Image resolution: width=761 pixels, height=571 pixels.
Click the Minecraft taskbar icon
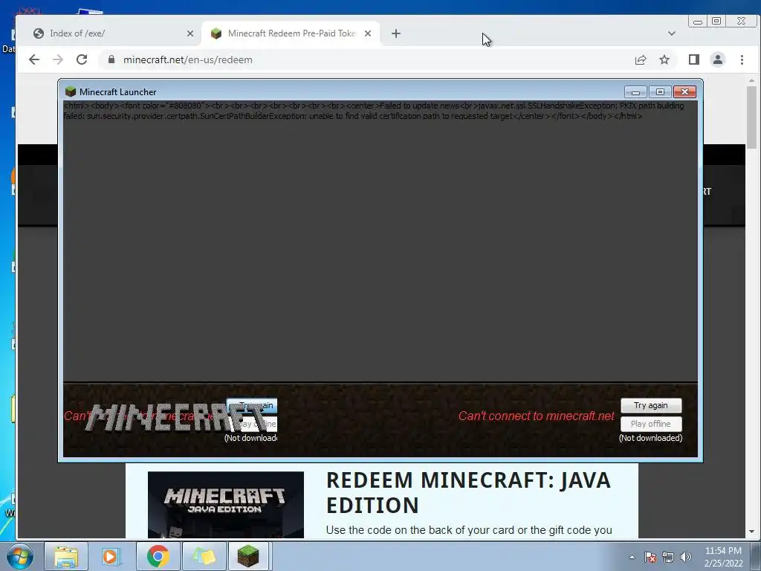coord(248,556)
